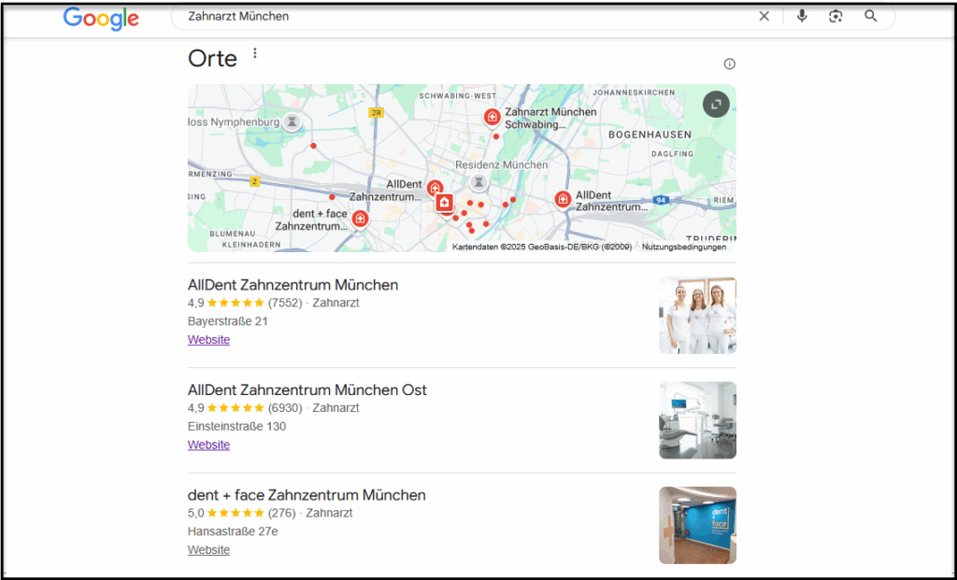
Task: Click the AllDent team photo thumbnail
Action: tap(697, 316)
